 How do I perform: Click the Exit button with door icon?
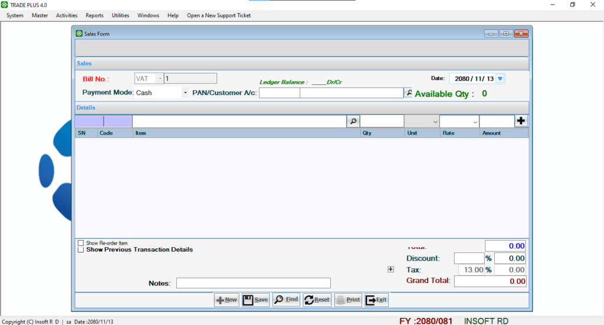376,300
